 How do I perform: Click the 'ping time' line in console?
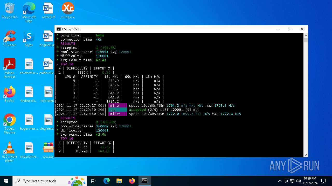80,35
